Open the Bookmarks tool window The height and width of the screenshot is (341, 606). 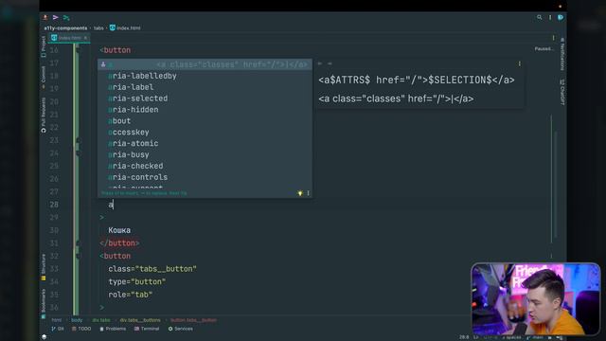tap(44, 303)
